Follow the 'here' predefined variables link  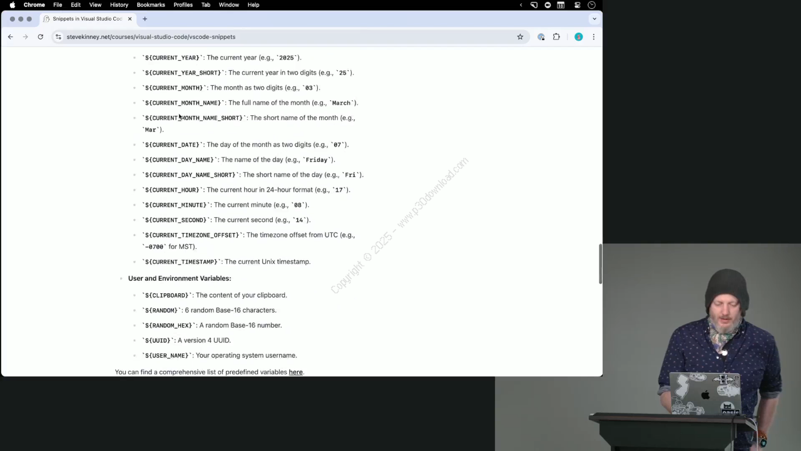click(295, 372)
